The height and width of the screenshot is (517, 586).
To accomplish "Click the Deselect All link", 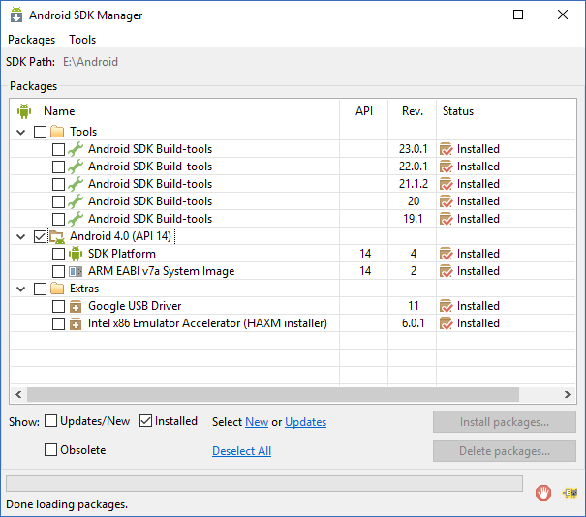I will click(x=241, y=451).
